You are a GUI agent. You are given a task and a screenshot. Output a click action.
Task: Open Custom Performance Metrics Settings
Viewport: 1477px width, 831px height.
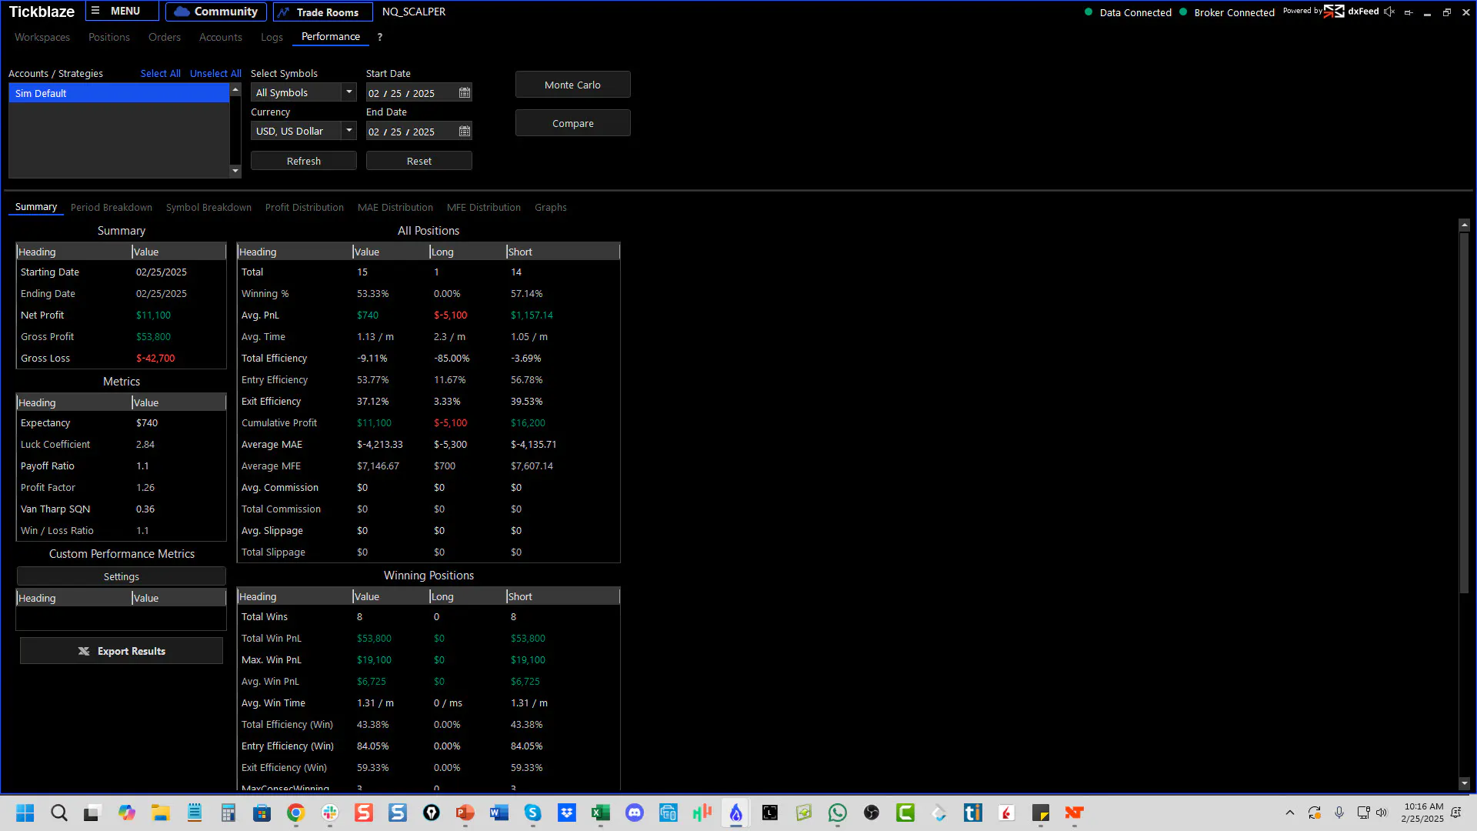122,576
